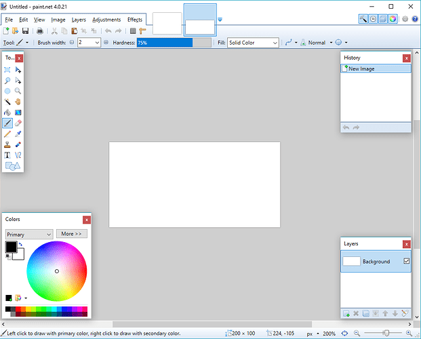Click the Open file toolbar icon
This screenshot has width=421, height=339.
16,31
